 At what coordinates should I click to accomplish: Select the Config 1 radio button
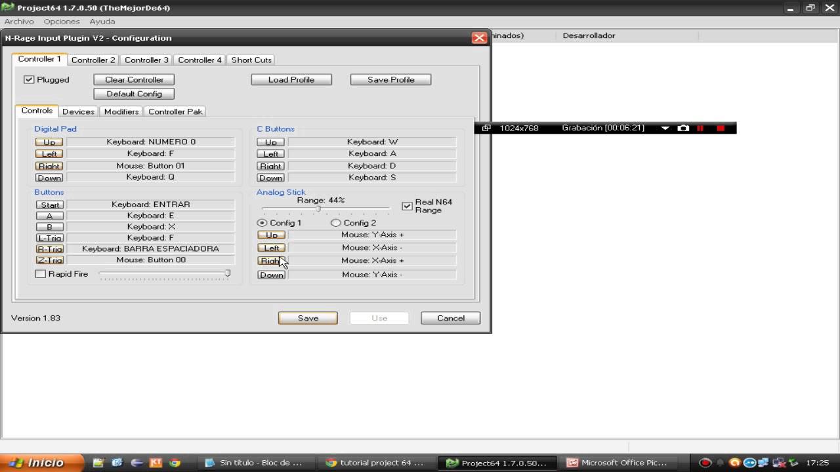(x=262, y=223)
